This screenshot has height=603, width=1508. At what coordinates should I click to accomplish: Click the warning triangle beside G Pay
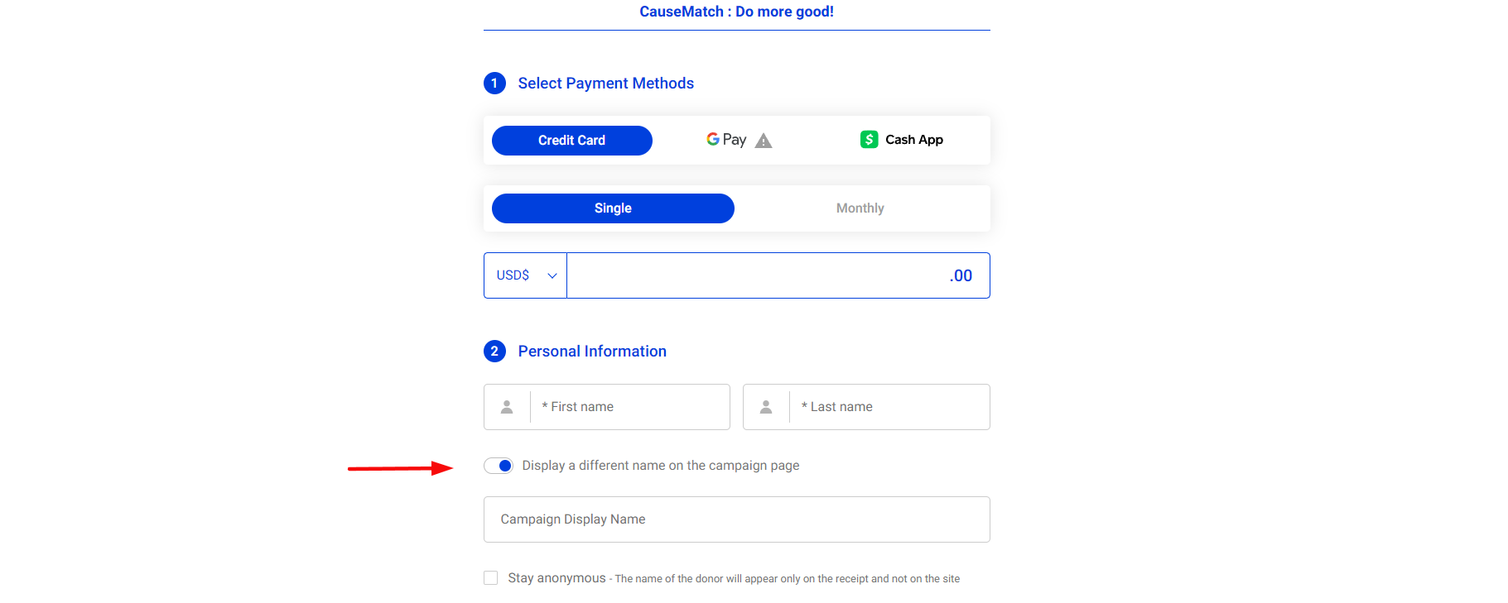[764, 141]
